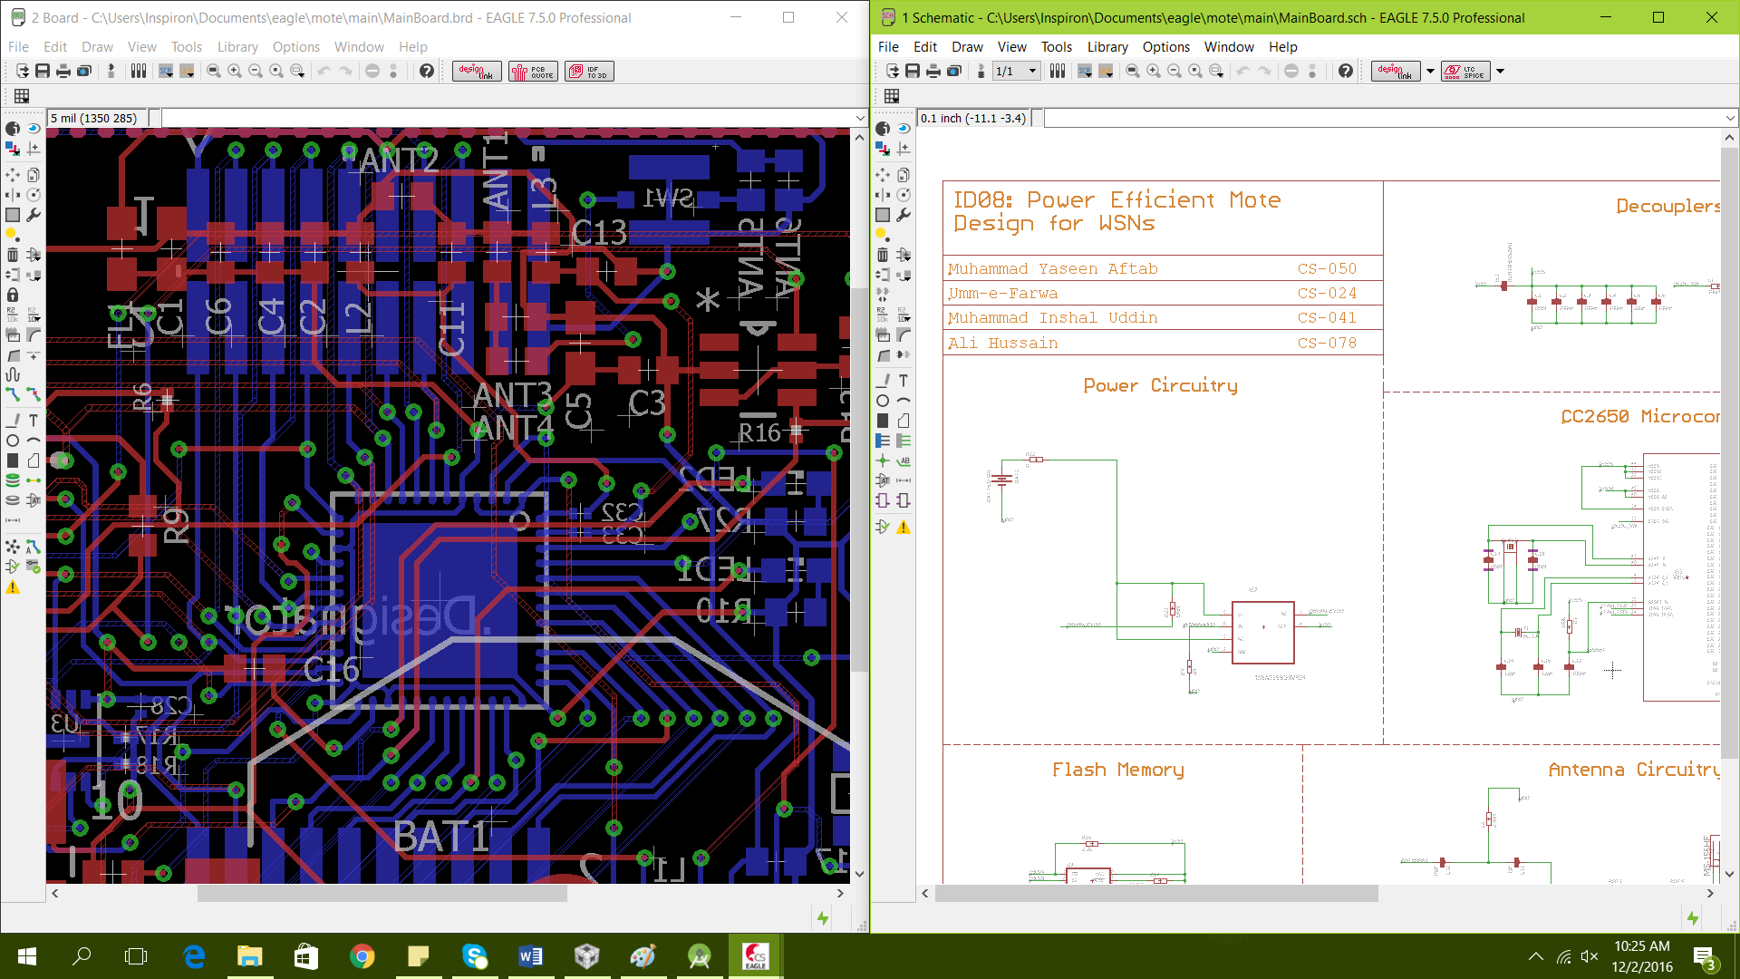This screenshot has height=979, width=1740.
Task: Expand the Board command line history dropdown
Action: (860, 118)
